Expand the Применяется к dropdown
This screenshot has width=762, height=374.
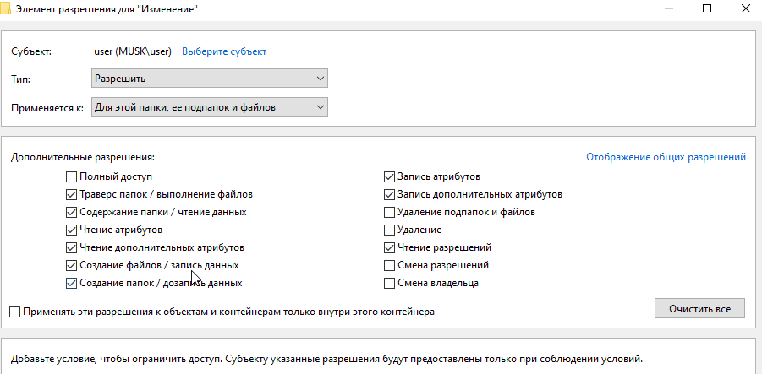(210, 106)
